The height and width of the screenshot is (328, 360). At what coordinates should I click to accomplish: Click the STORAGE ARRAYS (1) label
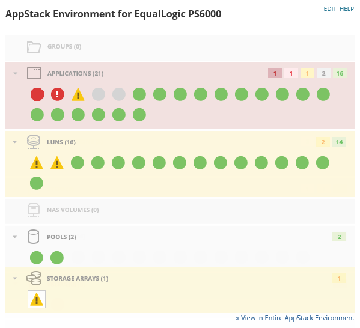[x=78, y=278]
